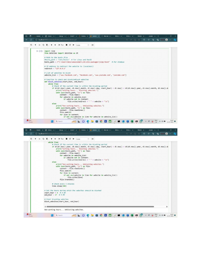Open the command palette in upper screenshot toolbar
The image size is (201, 268).
coord(92,45)
